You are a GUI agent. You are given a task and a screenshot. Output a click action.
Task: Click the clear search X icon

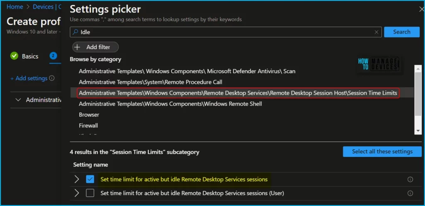pos(376,32)
